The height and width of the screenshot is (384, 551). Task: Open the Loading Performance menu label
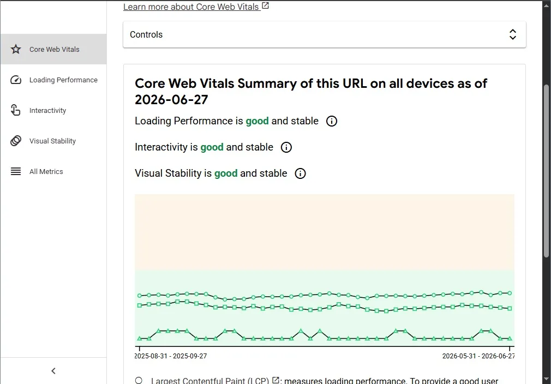click(63, 80)
